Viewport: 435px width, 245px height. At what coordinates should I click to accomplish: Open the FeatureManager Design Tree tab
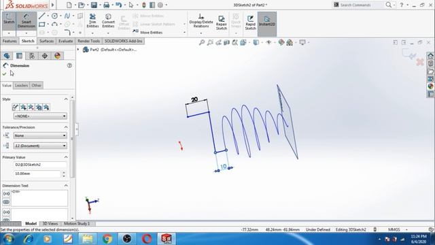[7, 56]
